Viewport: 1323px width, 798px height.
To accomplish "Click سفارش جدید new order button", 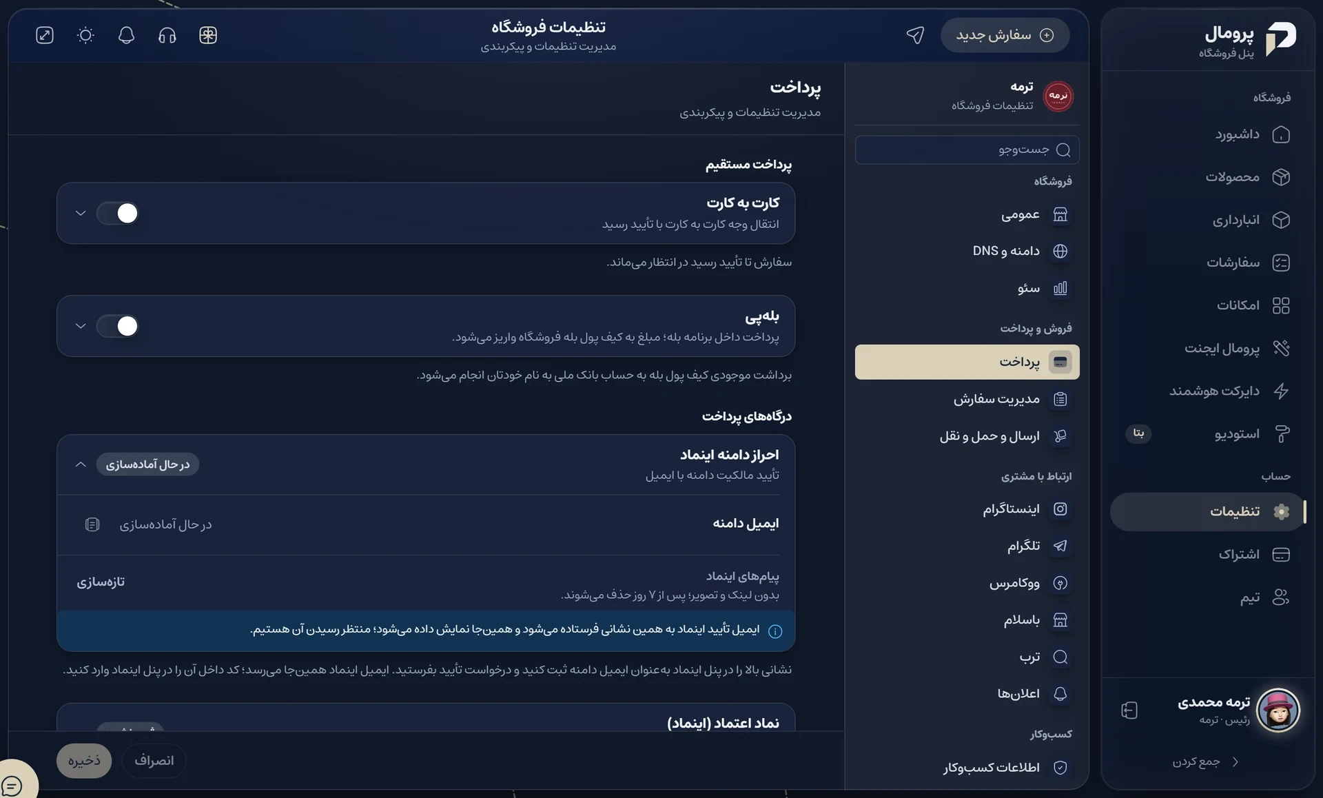I will click(1005, 35).
